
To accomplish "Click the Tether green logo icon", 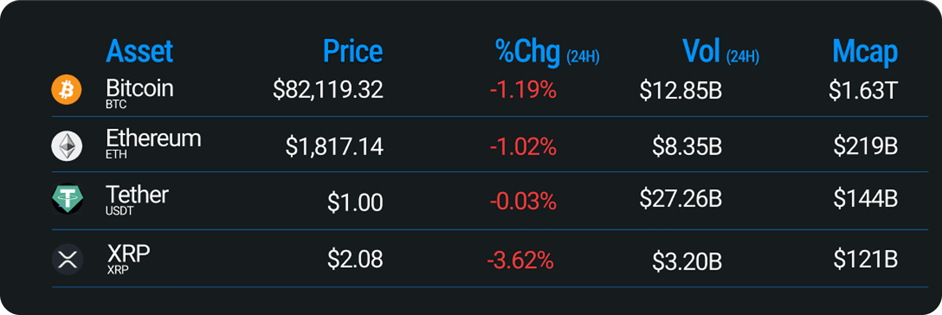I will [x=67, y=198].
